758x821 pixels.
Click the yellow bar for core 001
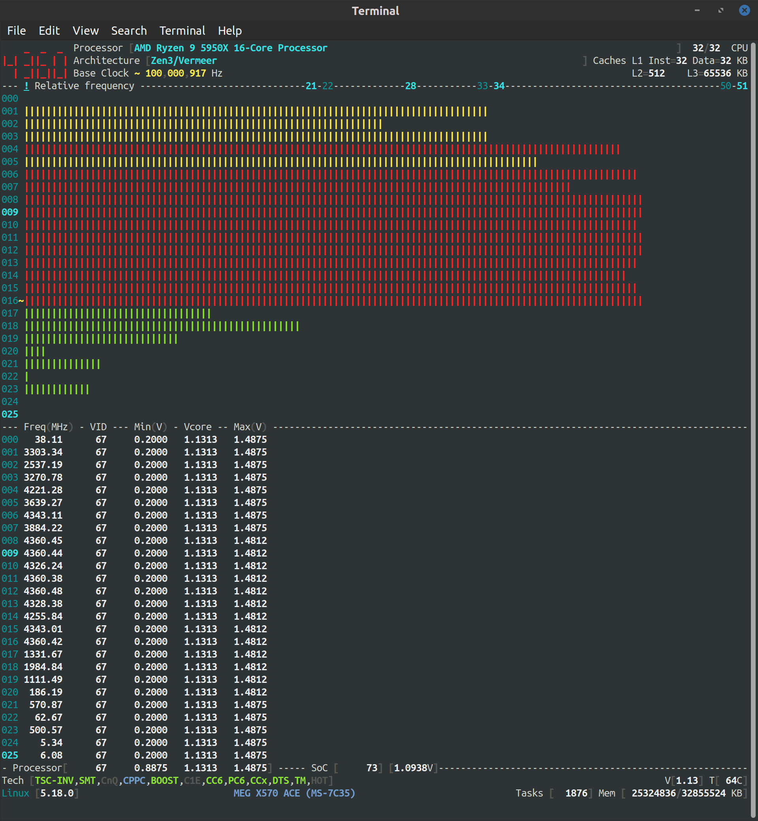pos(256,112)
